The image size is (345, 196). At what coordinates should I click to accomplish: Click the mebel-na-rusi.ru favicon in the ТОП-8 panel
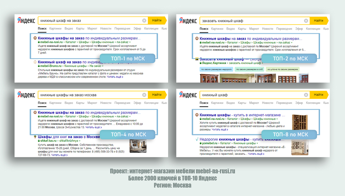coord(197,115)
